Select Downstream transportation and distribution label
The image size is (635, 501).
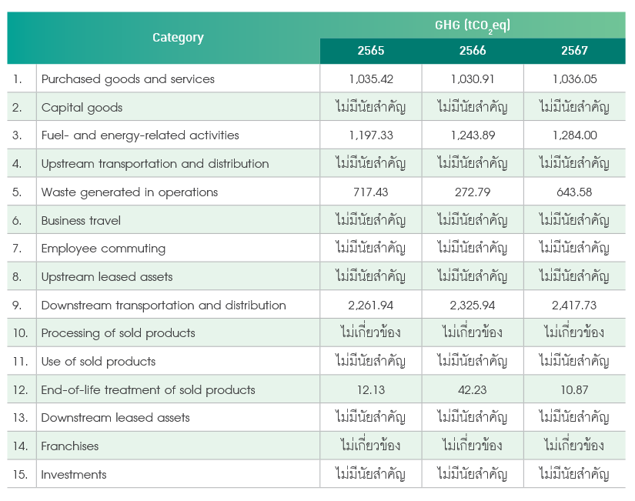[x=163, y=306]
